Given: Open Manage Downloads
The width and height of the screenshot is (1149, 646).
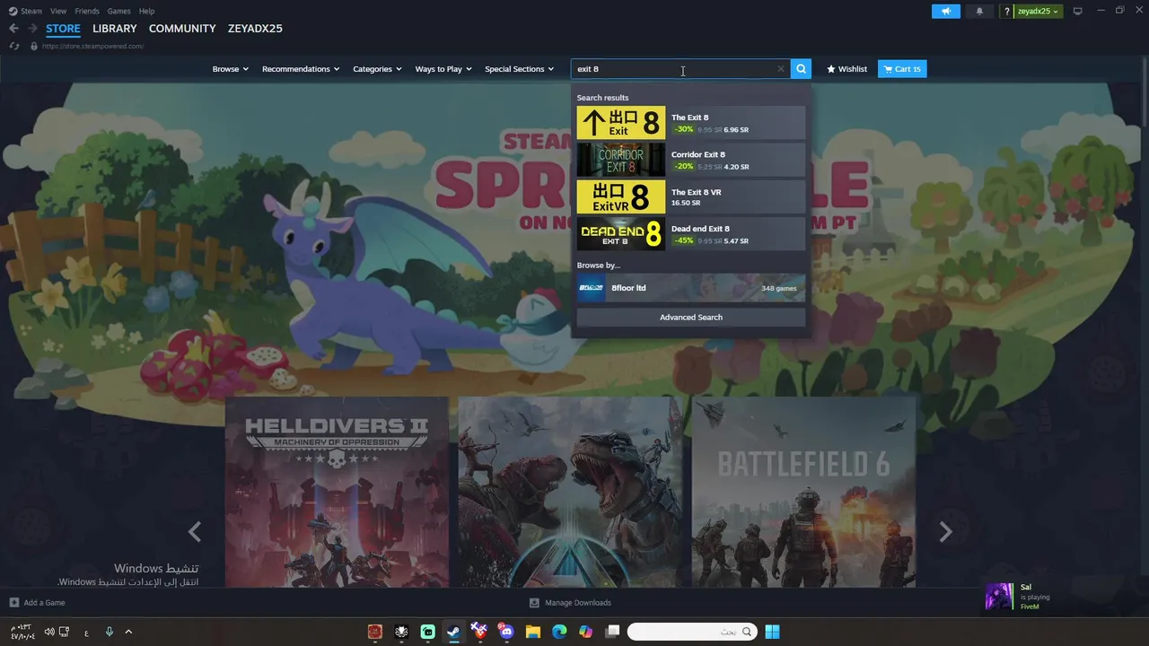Looking at the screenshot, I should [x=570, y=603].
